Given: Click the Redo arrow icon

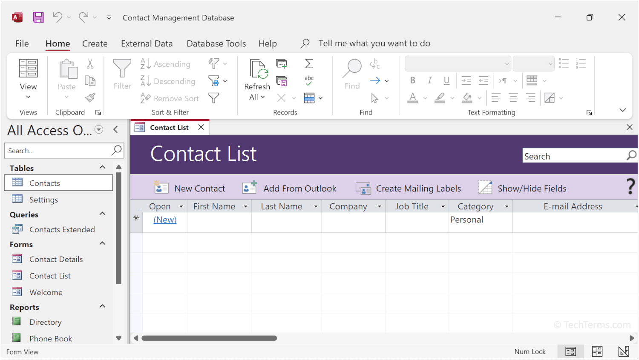Looking at the screenshot, I should [x=83, y=17].
